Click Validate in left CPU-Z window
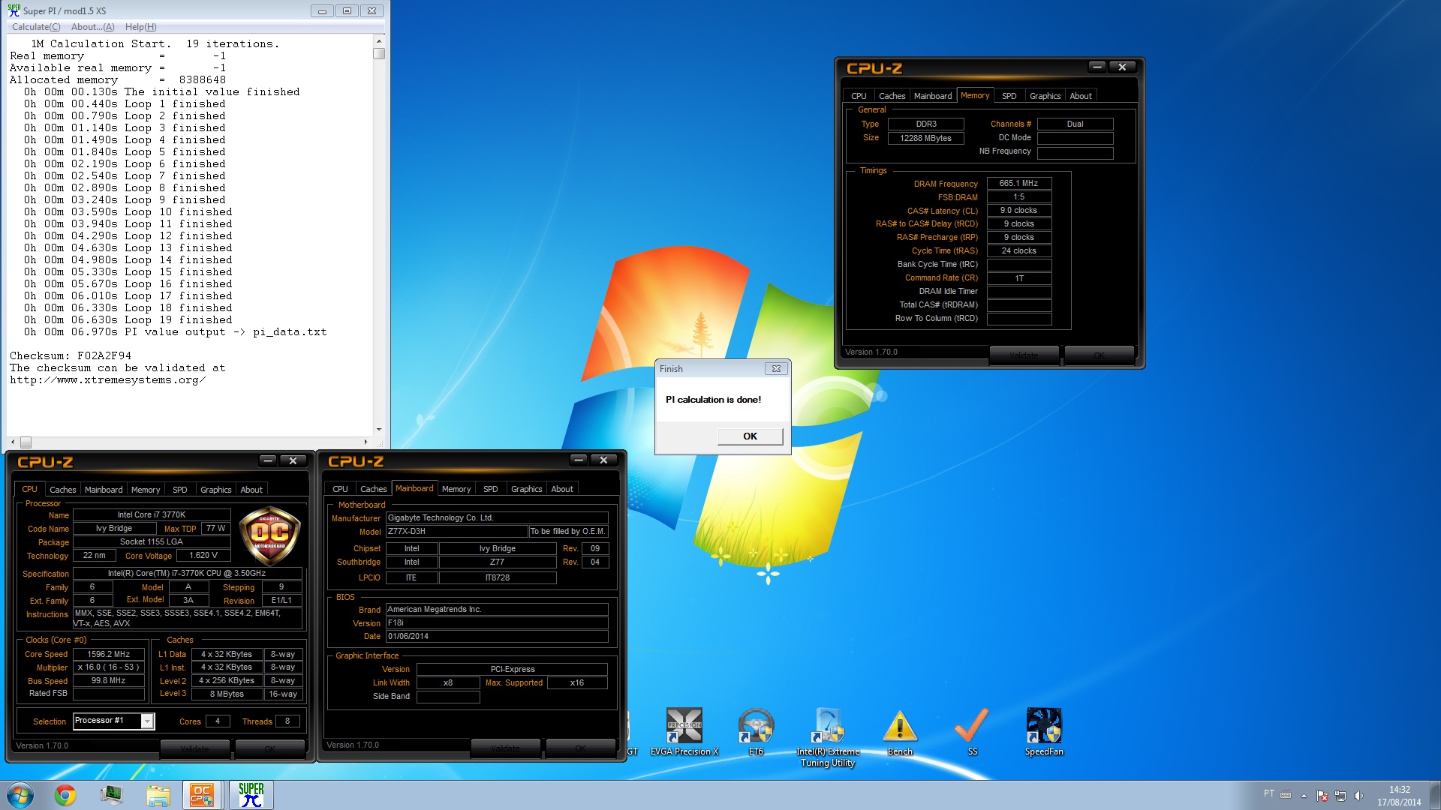Image resolution: width=1441 pixels, height=810 pixels. 194,748
